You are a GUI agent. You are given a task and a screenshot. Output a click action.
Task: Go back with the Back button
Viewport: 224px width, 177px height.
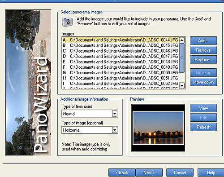(x=122, y=173)
